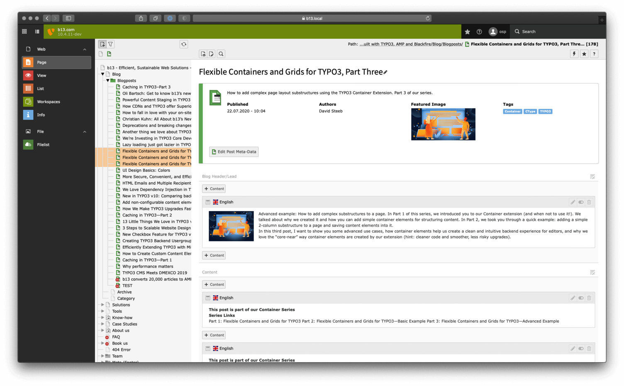Expand the Case Studies tree node
The image size is (624, 386).
102,324
